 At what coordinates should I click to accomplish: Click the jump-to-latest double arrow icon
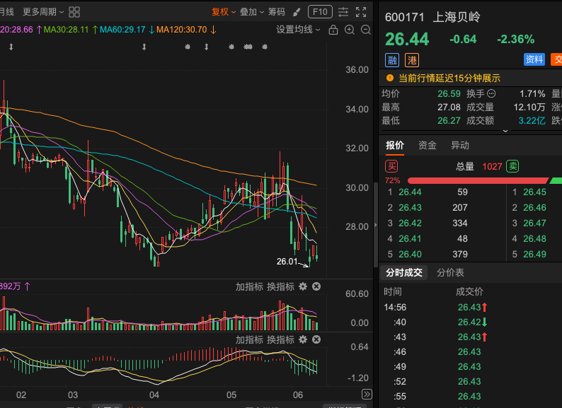coord(367,395)
